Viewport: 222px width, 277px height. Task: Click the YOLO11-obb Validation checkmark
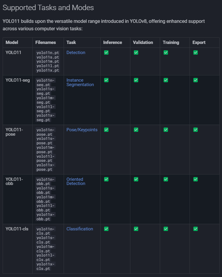coord(136,179)
